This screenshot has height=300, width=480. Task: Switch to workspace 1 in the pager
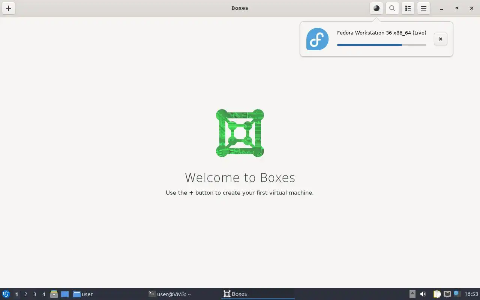(16, 294)
